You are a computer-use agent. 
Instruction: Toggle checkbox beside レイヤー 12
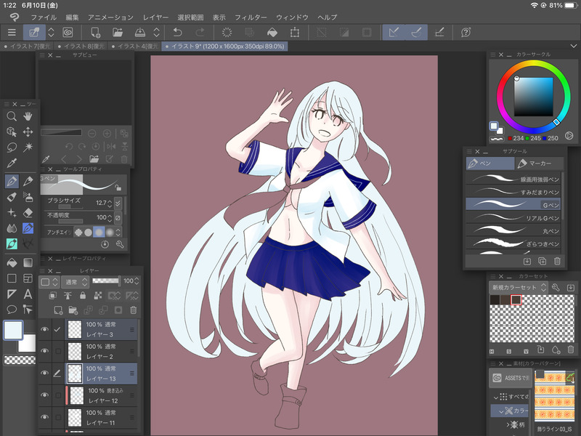tap(58, 395)
